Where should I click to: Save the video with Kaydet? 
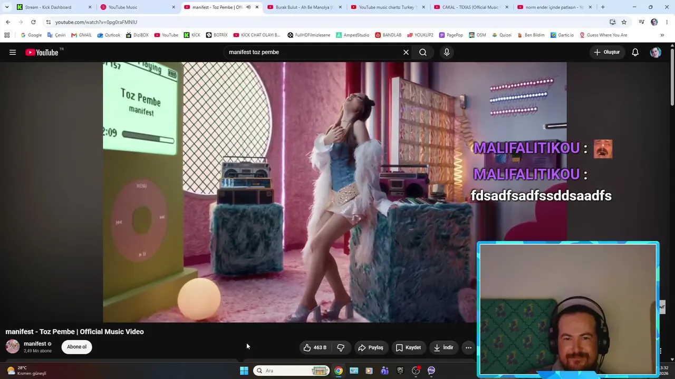pos(409,347)
